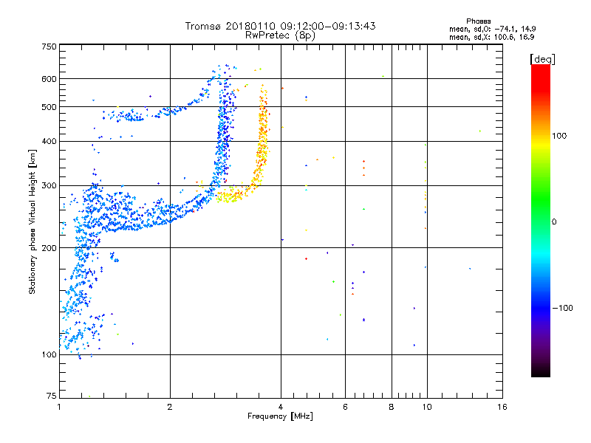Select the 'RwPretec (8p)' subtitle
The height and width of the screenshot is (443, 591).
280,35
